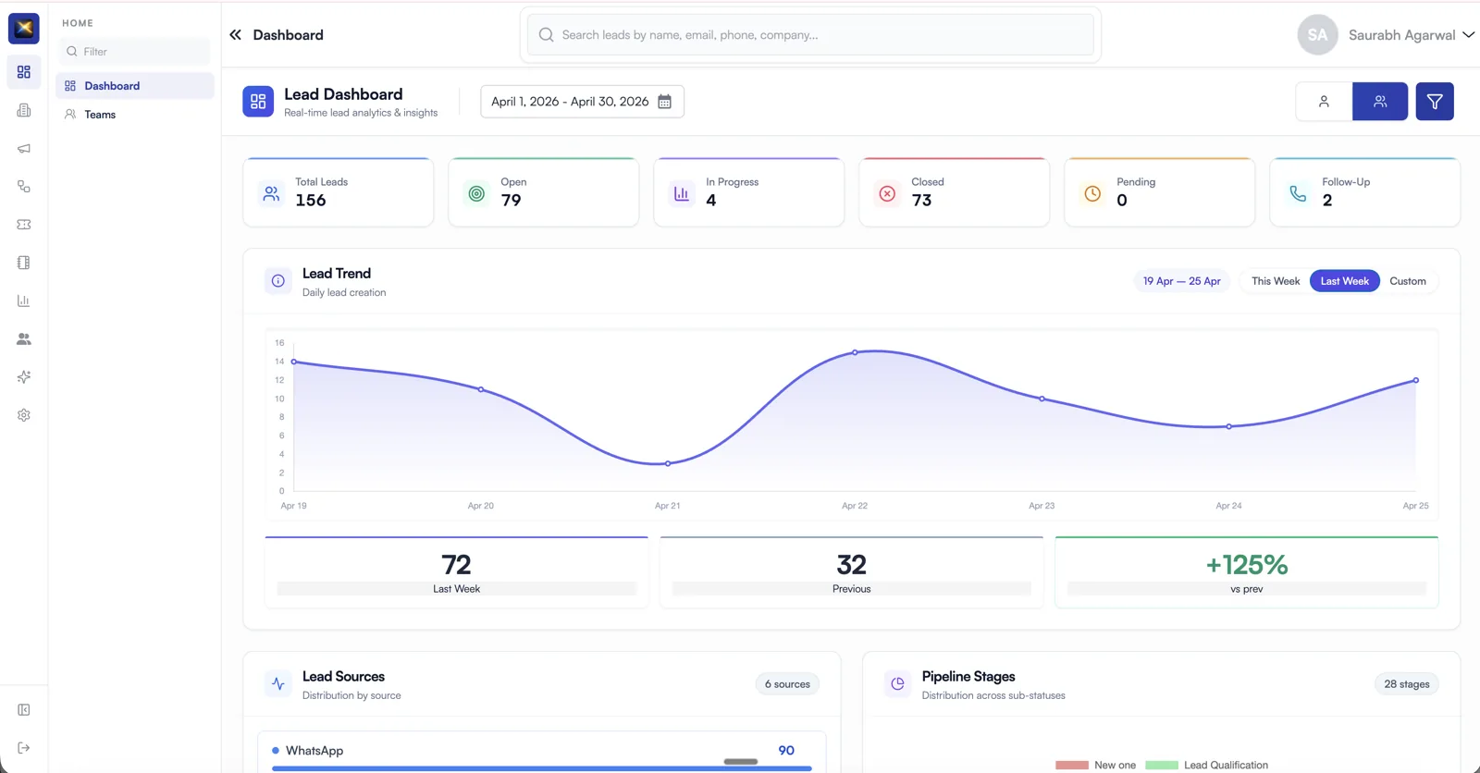Viewport: 1480px width, 773px height.
Task: Click the Lead Trend info icon
Action: click(278, 281)
